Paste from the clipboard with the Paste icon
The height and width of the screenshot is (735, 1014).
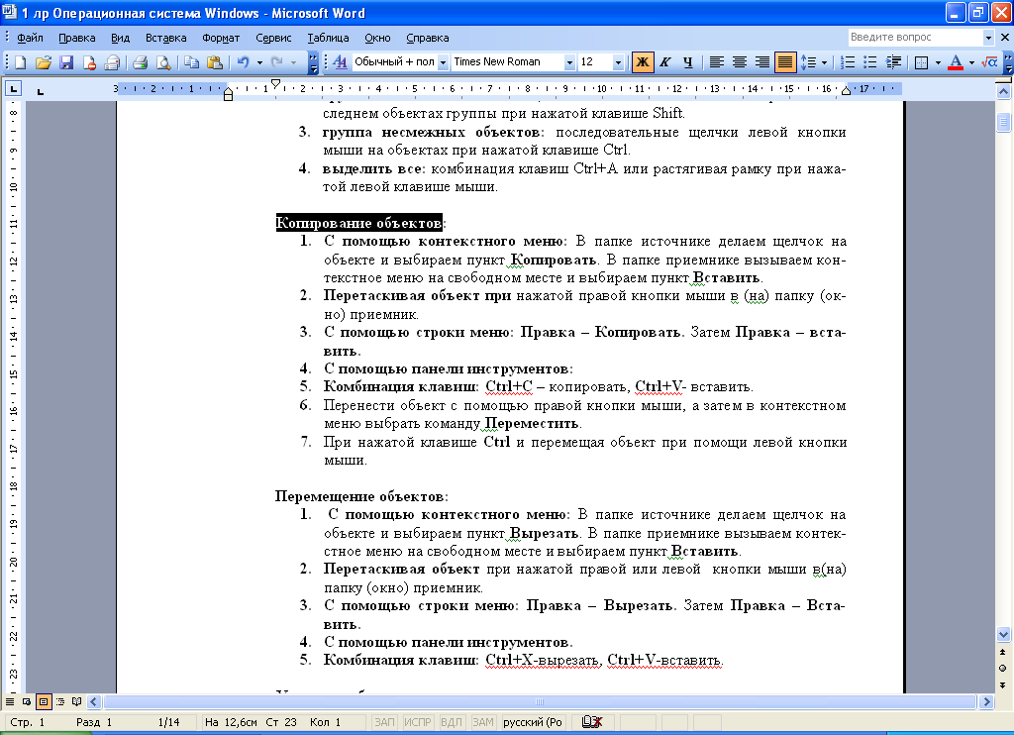point(215,62)
